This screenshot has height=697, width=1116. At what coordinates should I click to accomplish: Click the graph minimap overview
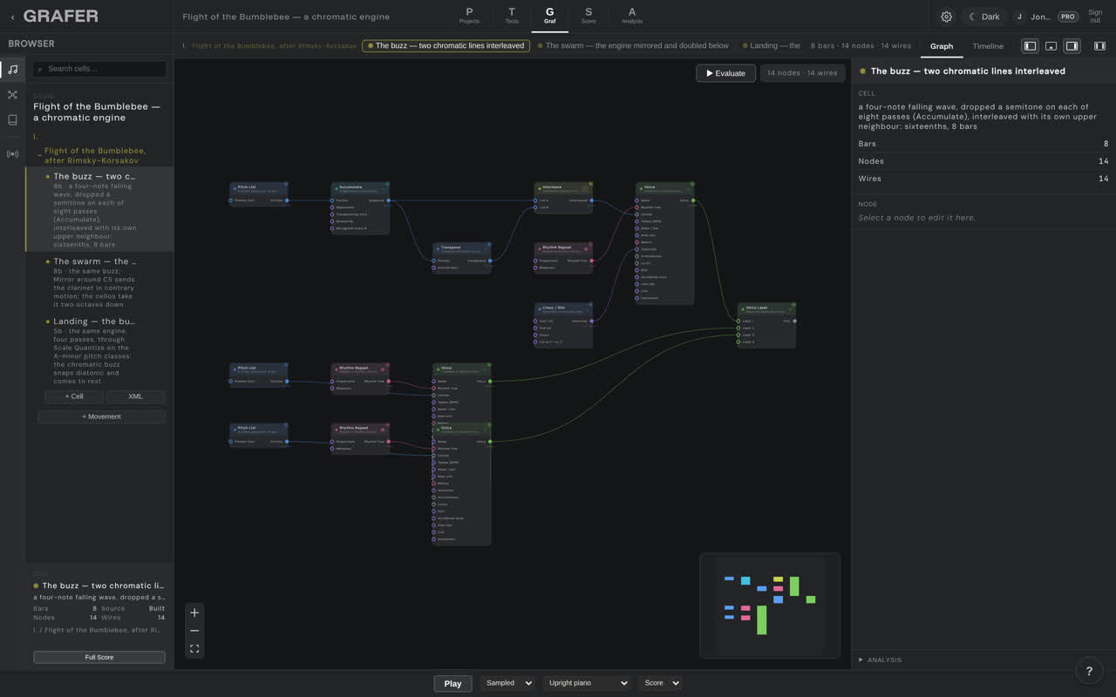pyautogui.click(x=770, y=605)
